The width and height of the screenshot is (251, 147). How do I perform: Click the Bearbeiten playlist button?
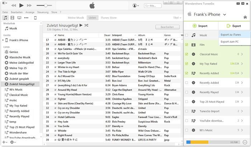coord(167,27)
